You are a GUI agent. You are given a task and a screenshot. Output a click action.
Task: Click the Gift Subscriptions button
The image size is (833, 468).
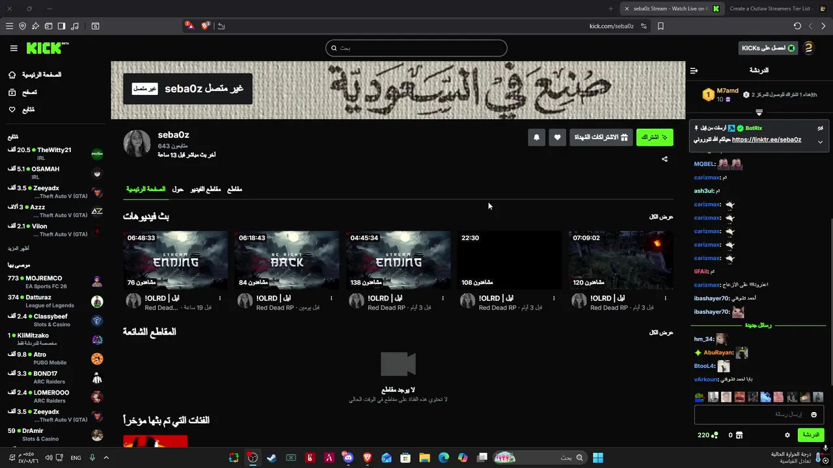pyautogui.click(x=601, y=137)
